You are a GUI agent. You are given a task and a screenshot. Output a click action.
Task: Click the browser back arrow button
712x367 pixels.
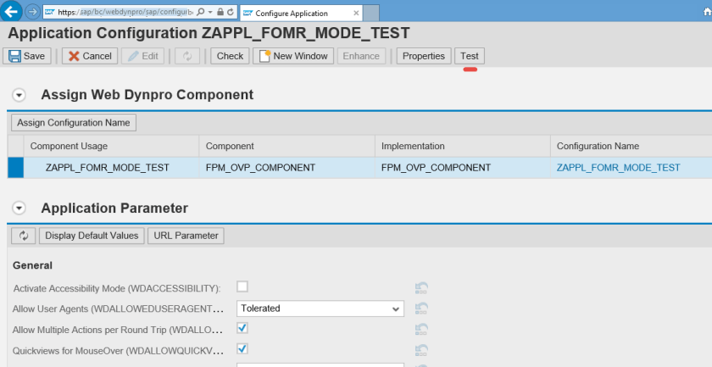click(13, 13)
